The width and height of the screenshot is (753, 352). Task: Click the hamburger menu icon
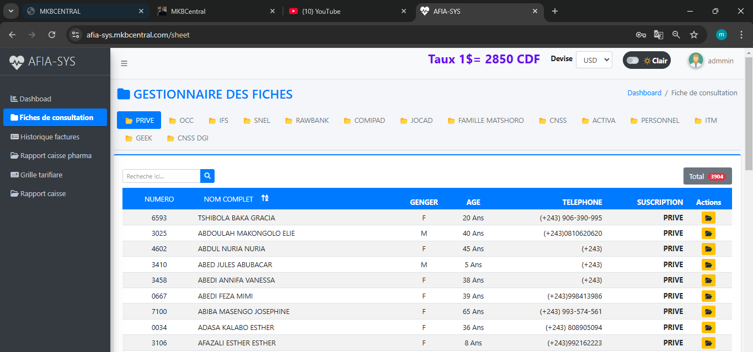[124, 63]
